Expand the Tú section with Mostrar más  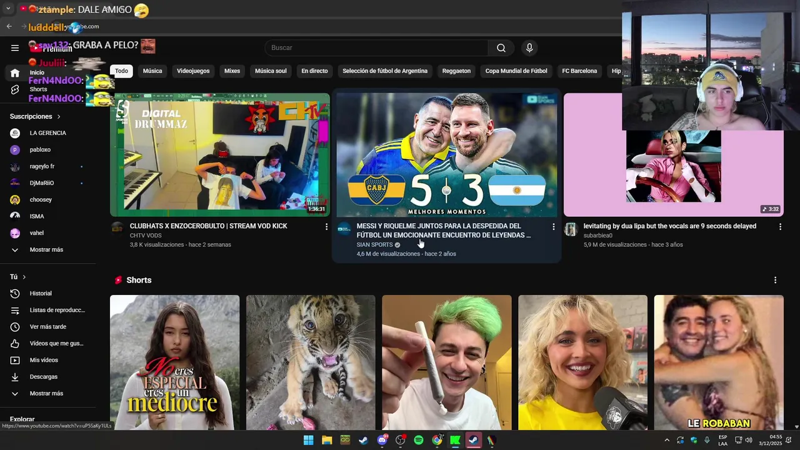(x=46, y=394)
